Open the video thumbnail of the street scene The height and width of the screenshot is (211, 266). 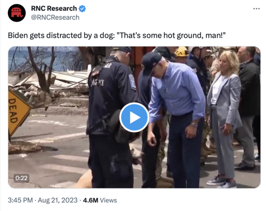coord(134,117)
